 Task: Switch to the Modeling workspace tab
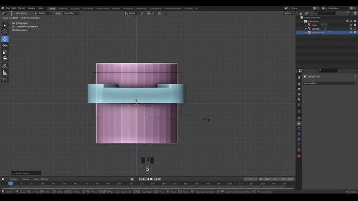63,9
